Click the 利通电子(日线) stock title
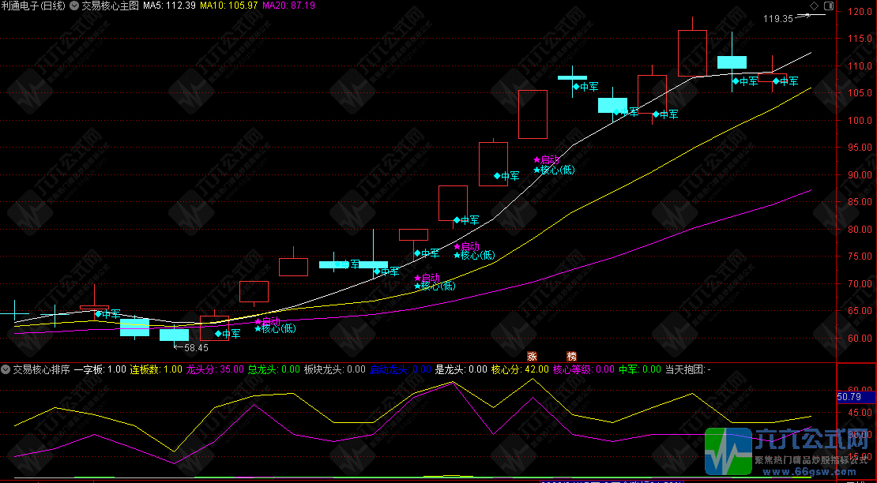Screen dimensions: 877x483 tap(33, 6)
